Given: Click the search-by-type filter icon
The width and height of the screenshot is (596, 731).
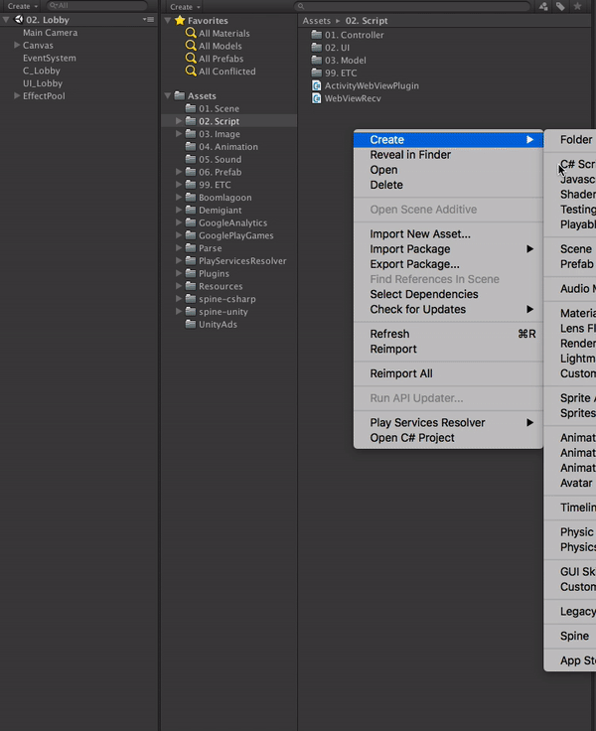Looking at the screenshot, I should pyautogui.click(x=543, y=6).
